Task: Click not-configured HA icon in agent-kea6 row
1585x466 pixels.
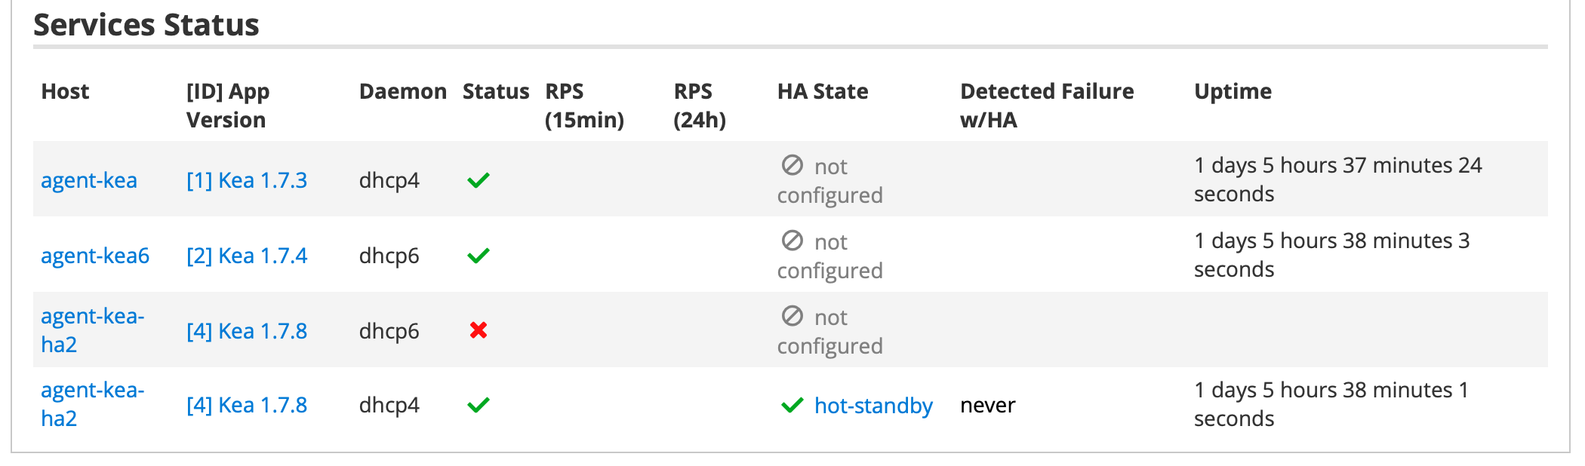Action: pos(792,241)
